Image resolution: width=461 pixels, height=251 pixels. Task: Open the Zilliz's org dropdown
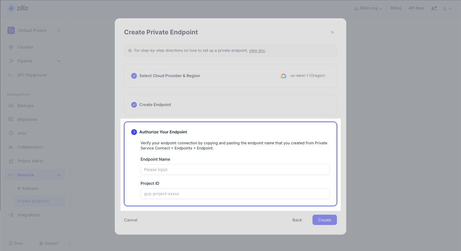[x=368, y=8]
